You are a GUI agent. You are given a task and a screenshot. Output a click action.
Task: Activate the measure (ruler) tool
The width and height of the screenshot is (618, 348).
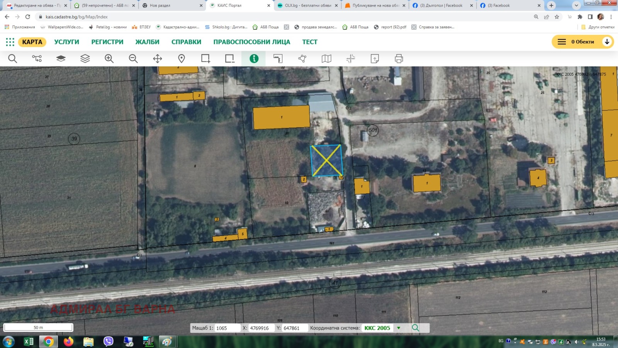278,58
